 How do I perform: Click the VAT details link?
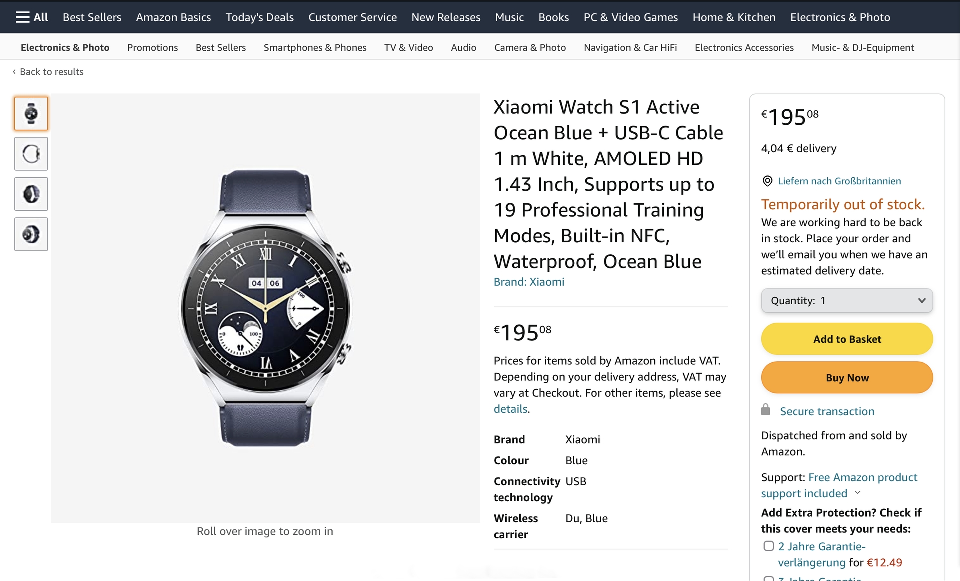point(510,409)
